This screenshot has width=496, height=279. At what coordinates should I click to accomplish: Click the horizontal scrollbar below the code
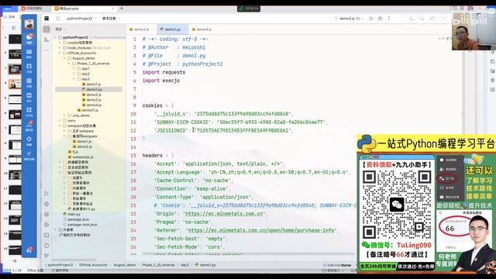click(248, 253)
